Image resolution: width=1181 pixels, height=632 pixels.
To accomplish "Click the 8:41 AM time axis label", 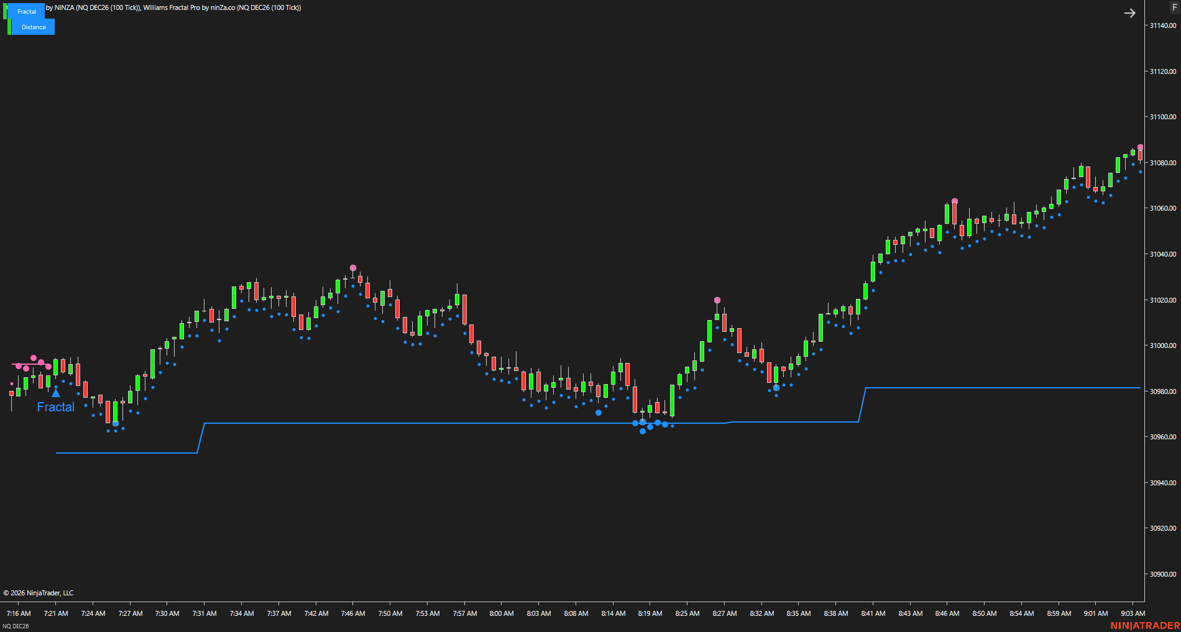I will tap(873, 613).
